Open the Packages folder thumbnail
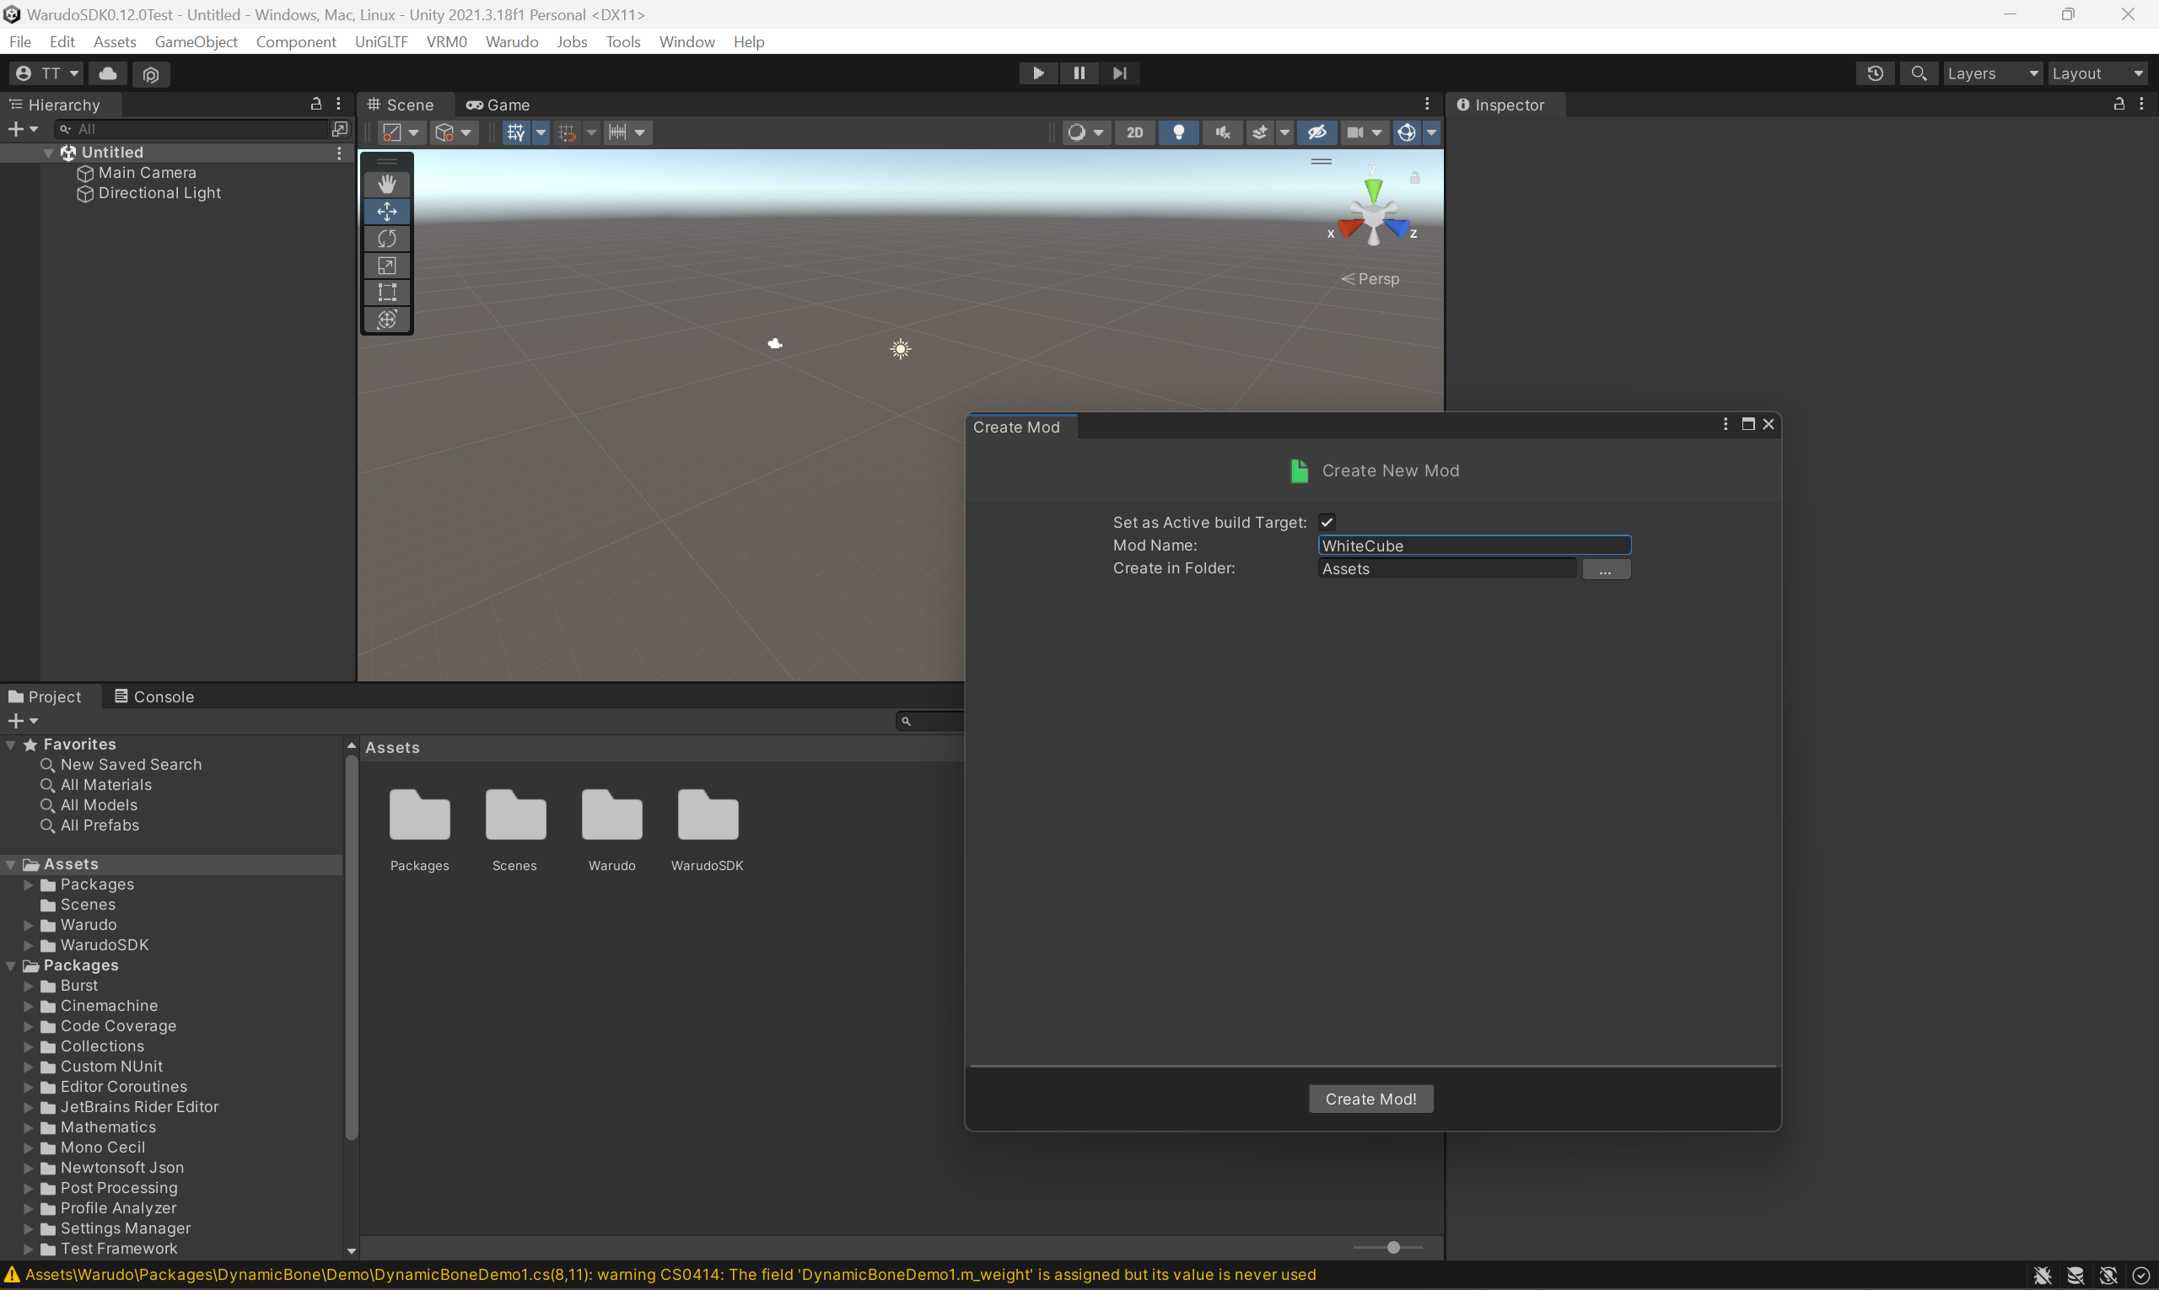2159x1290 pixels. pos(420,830)
